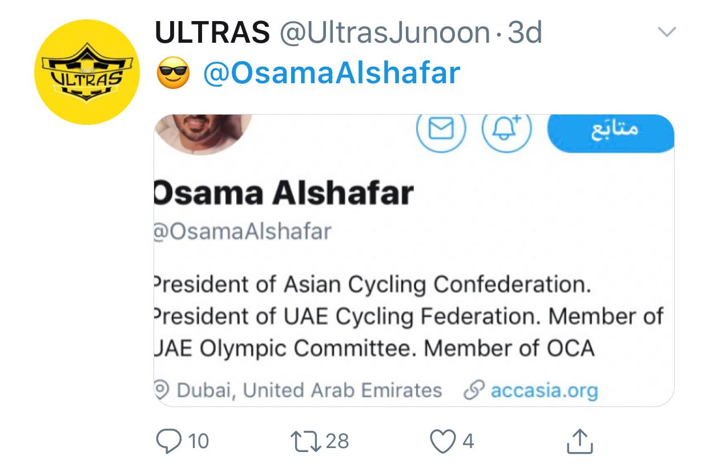Open the @OsamaAlshafar mention link
This screenshot has width=709, height=472.
331,73
